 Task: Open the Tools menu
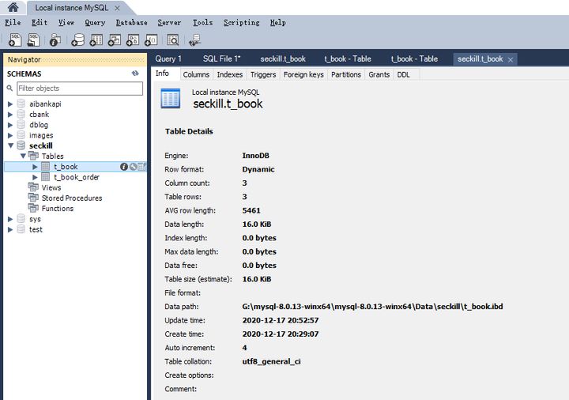click(202, 22)
